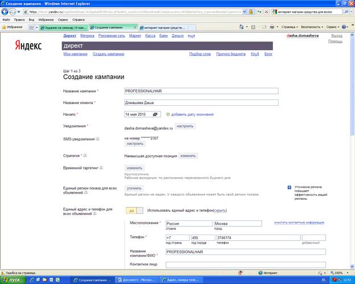The width and height of the screenshot is (355, 284).
Task: Open the Страница dropdown in command bar
Action: click(289, 27)
